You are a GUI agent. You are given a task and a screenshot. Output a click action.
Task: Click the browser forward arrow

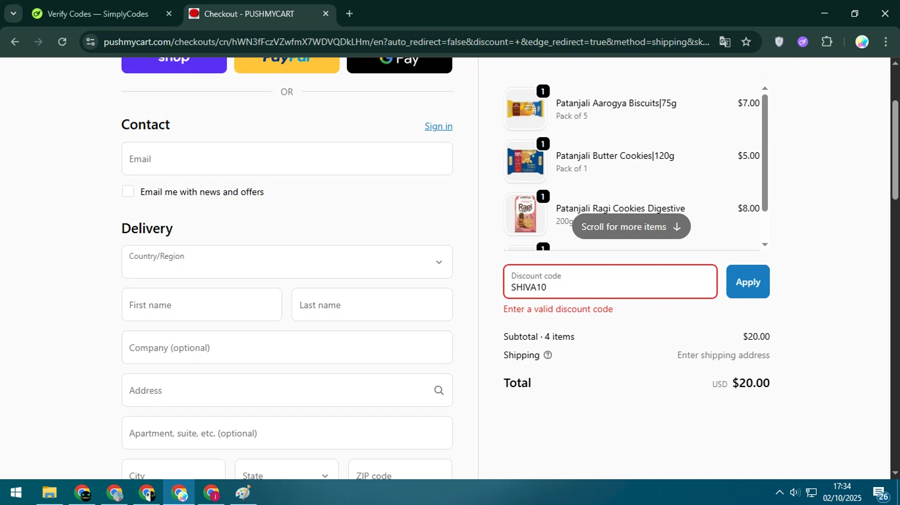pyautogui.click(x=38, y=42)
